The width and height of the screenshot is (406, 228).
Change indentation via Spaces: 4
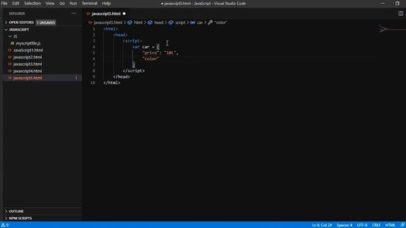pyautogui.click(x=344, y=225)
